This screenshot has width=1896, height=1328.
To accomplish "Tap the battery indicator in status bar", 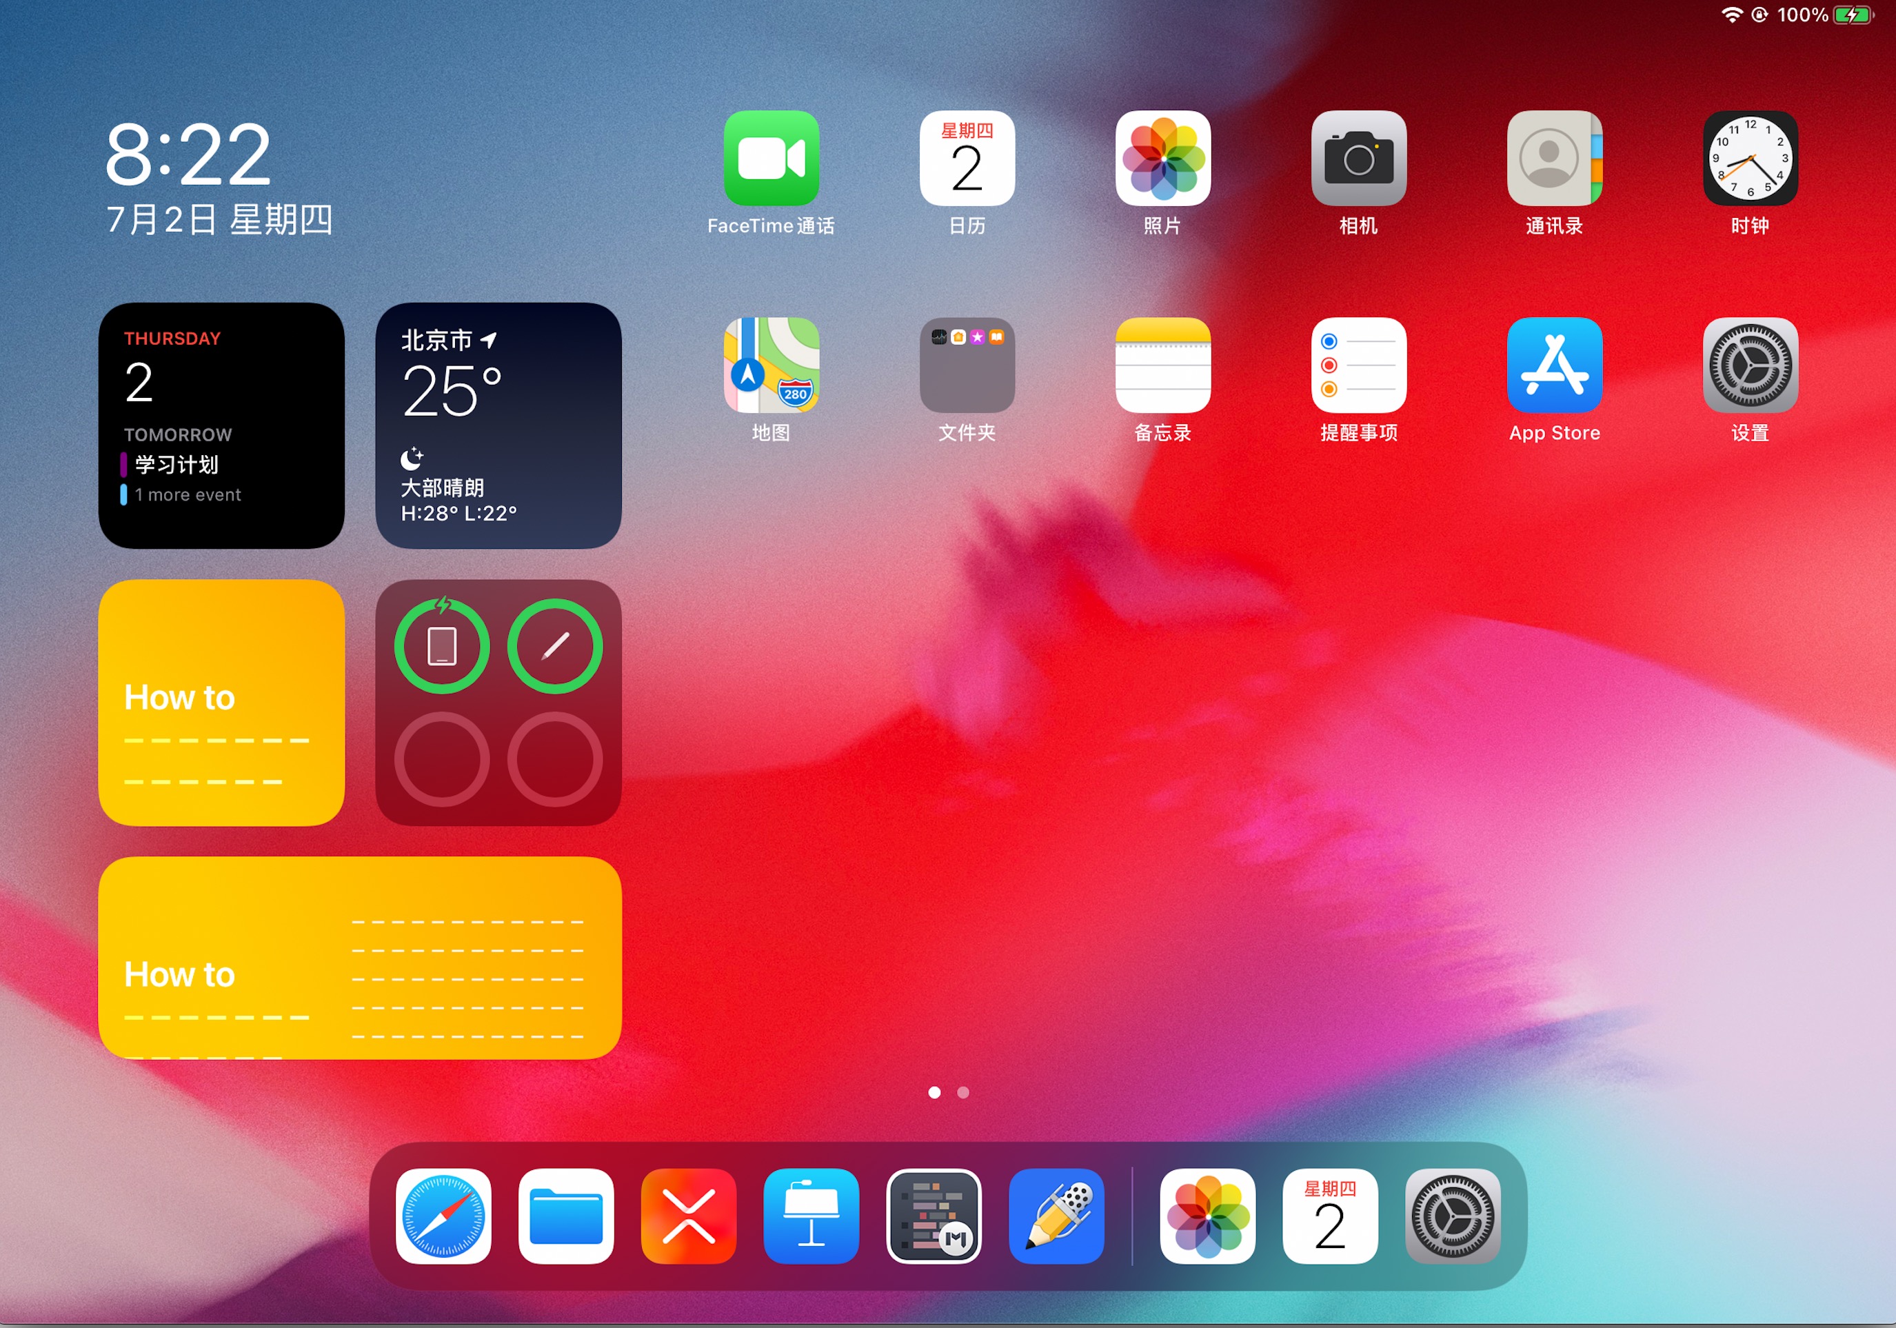I will click(x=1853, y=15).
